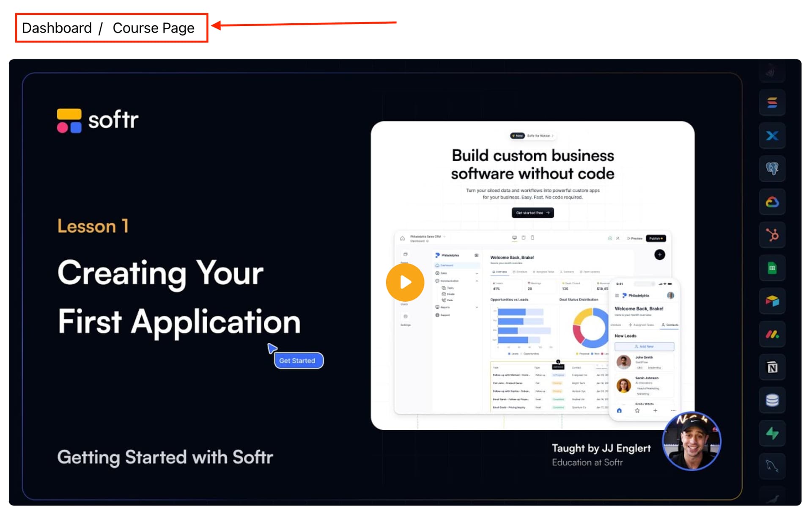Click JJ Englert's instructor photo
This screenshot has width=812, height=520.
691,441
